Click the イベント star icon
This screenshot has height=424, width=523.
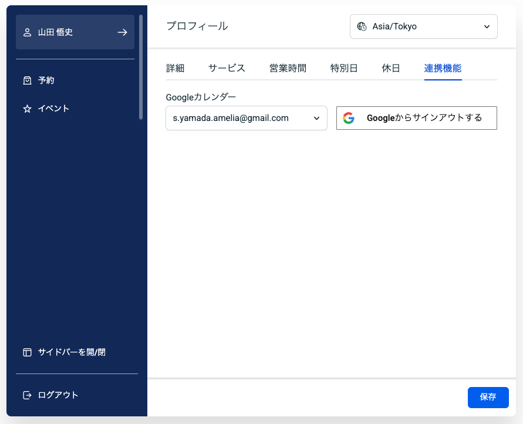(x=27, y=109)
